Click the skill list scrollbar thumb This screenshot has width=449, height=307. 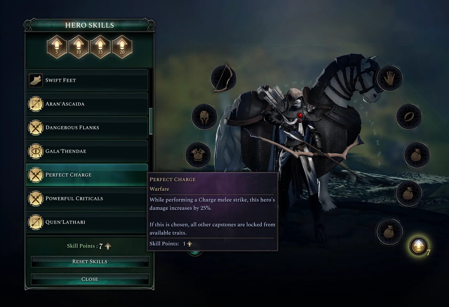coord(151,121)
